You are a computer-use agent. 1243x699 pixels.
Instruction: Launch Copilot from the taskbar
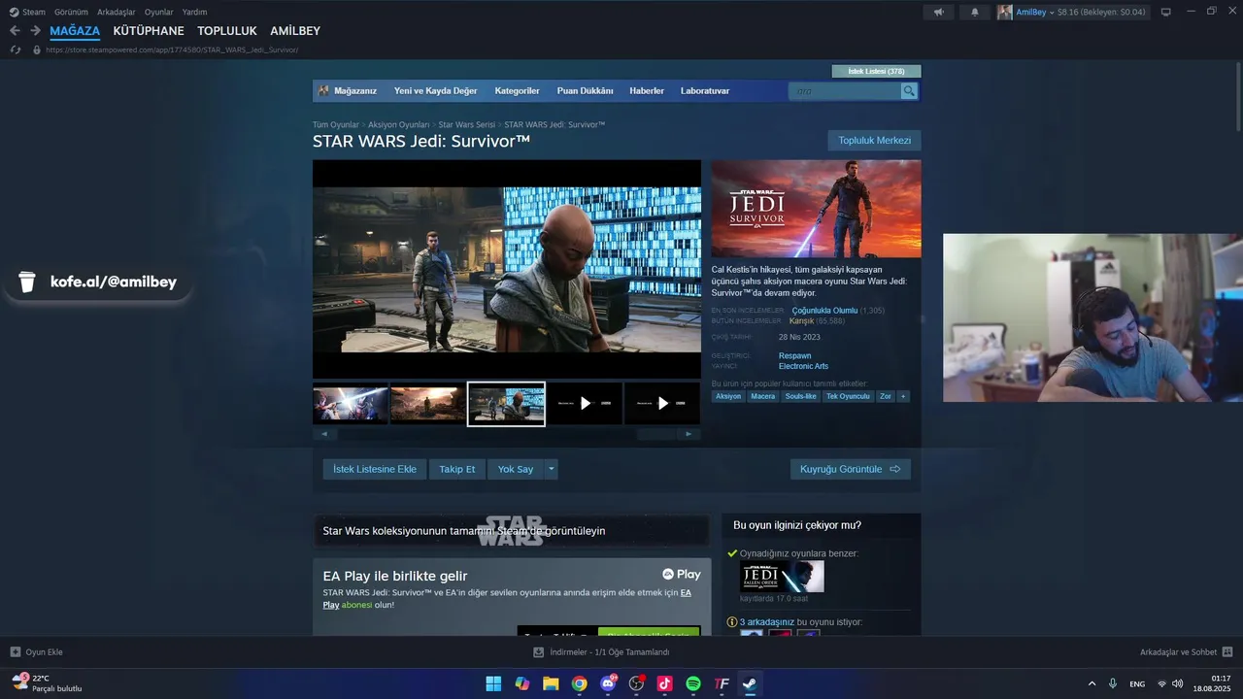point(522,683)
